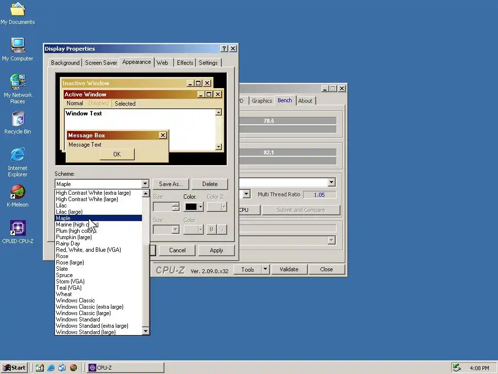Open the Web tab
This screenshot has height=374, width=498.
pos(162,63)
